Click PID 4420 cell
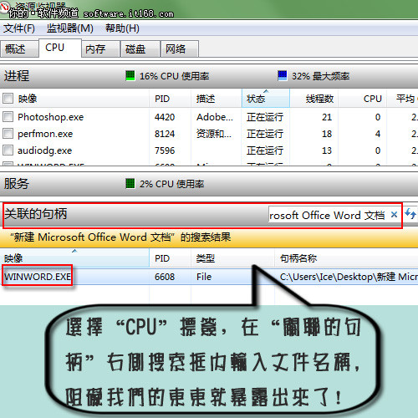 [x=165, y=117]
